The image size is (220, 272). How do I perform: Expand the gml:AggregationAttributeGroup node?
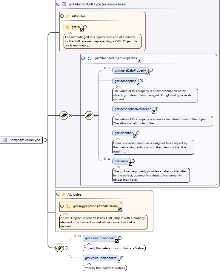(x=62, y=206)
